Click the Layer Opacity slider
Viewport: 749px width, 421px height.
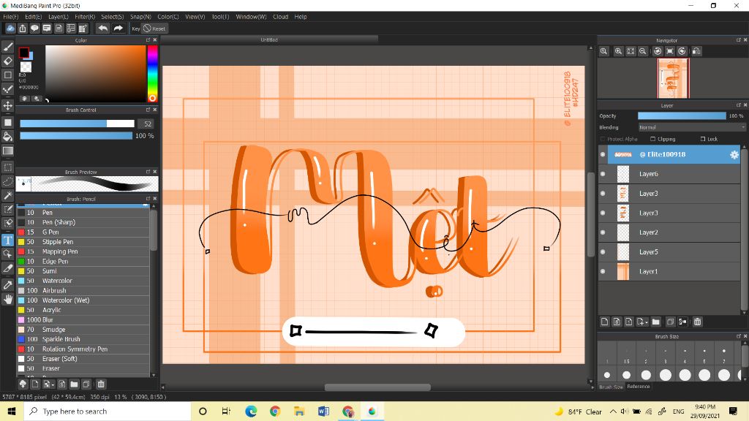click(x=682, y=116)
